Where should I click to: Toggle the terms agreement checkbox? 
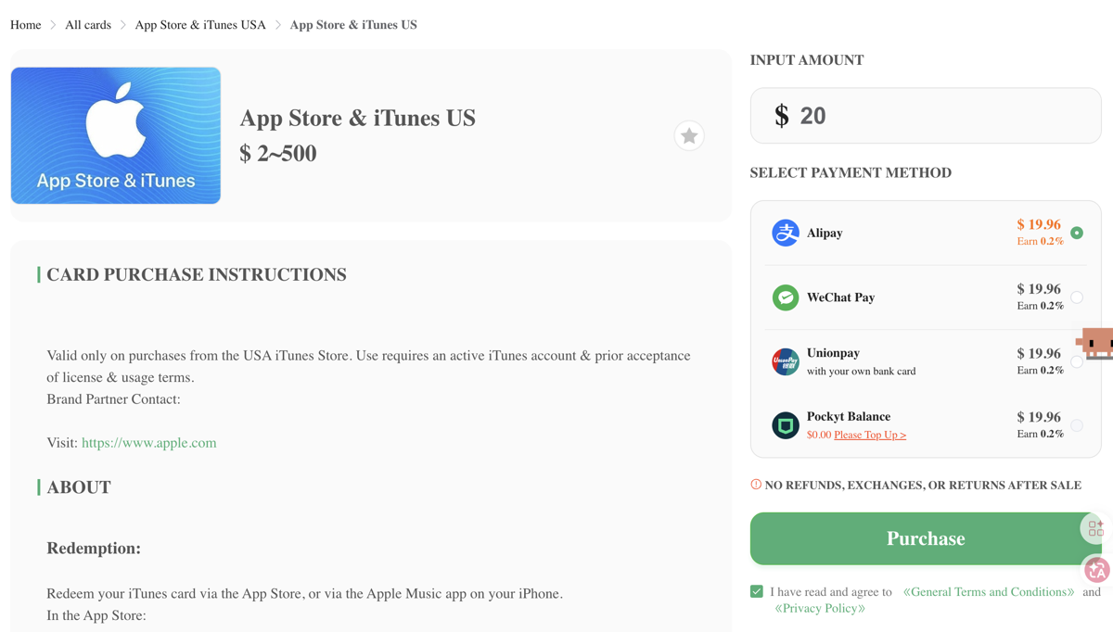[x=757, y=591]
